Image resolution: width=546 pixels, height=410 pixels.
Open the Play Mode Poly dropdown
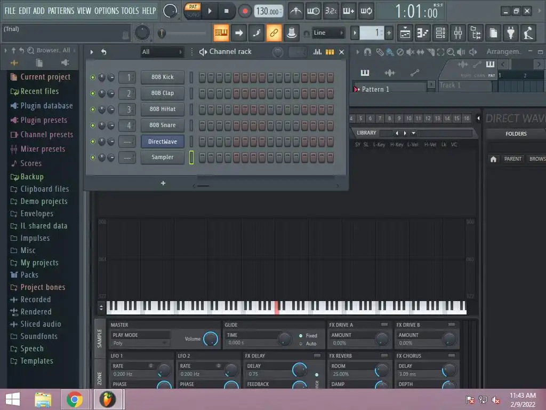click(140, 343)
